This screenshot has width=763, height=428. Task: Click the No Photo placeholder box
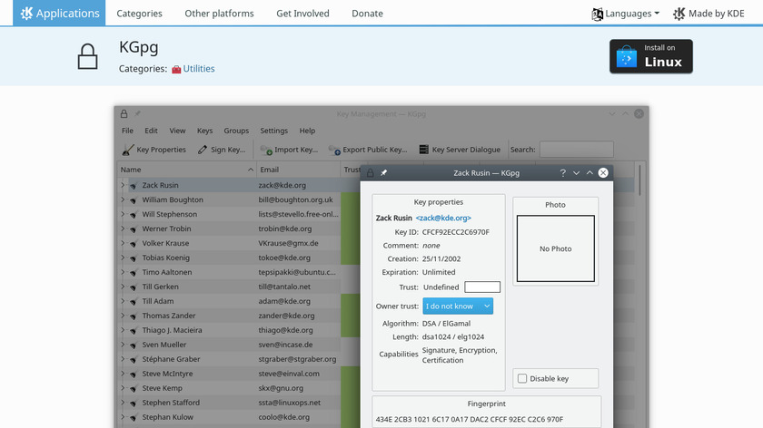tap(555, 248)
